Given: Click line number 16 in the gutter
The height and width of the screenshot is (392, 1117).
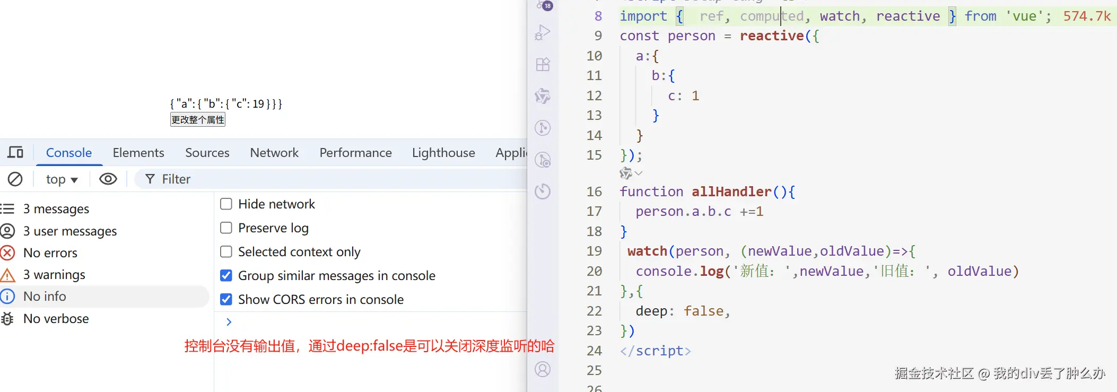Looking at the screenshot, I should click(595, 191).
